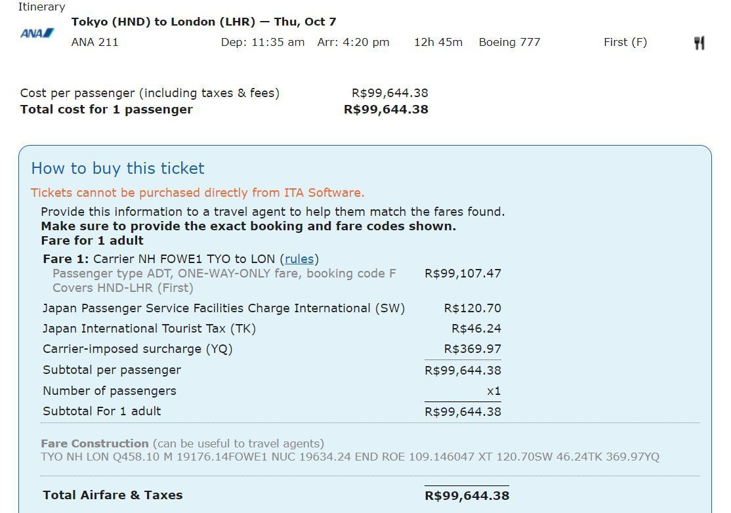Open the fare rules link

coord(299,259)
